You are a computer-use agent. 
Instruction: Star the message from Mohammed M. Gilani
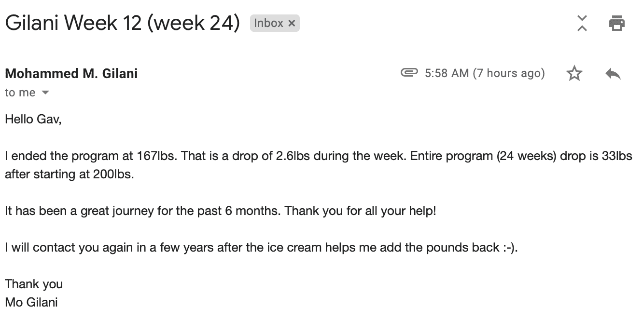click(574, 74)
